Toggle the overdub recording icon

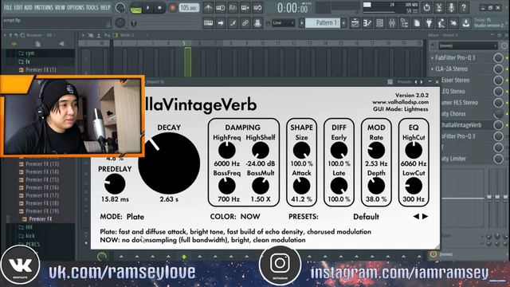245,7
